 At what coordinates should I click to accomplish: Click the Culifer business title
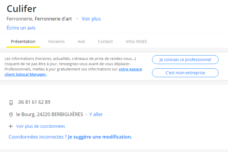tap(22, 9)
